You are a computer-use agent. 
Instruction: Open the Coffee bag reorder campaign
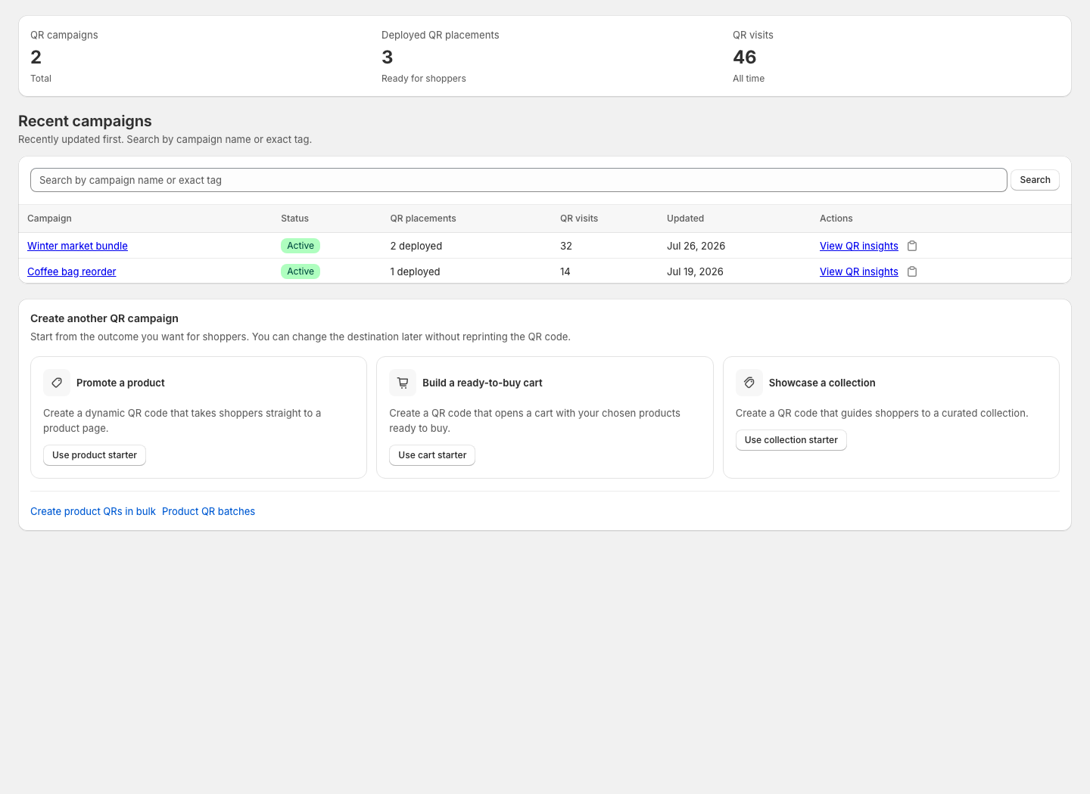pos(72,271)
